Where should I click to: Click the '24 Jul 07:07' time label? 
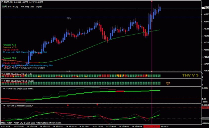[19, 126]
